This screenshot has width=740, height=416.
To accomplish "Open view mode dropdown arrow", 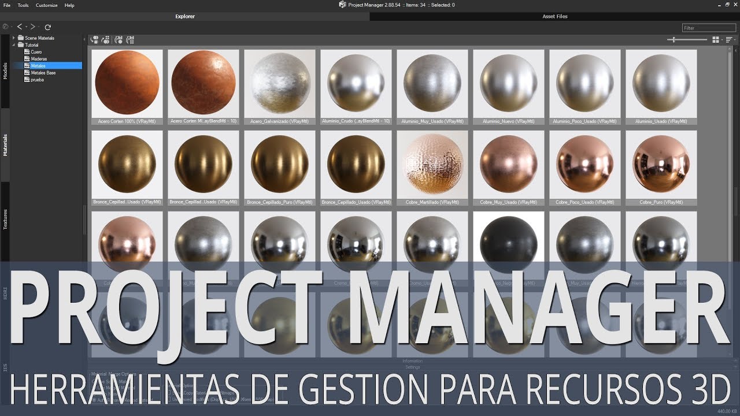I will [722, 40].
